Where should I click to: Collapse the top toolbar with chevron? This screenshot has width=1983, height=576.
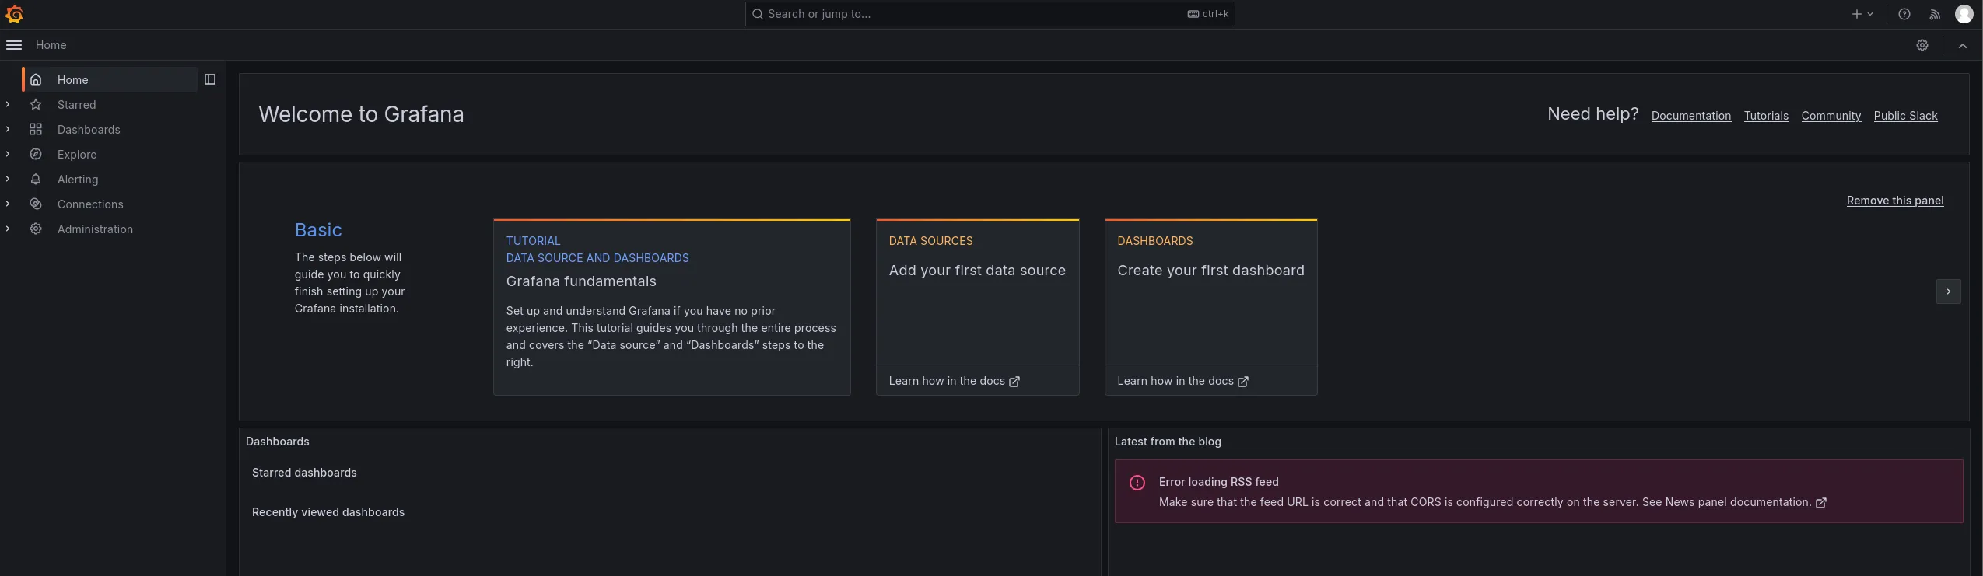pos(1962,46)
